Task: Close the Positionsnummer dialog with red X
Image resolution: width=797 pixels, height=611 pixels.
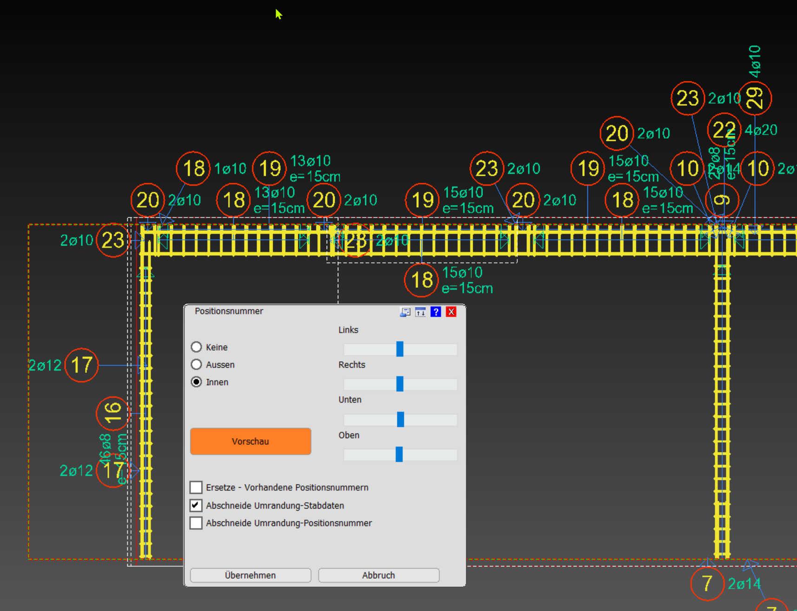Action: 451,312
